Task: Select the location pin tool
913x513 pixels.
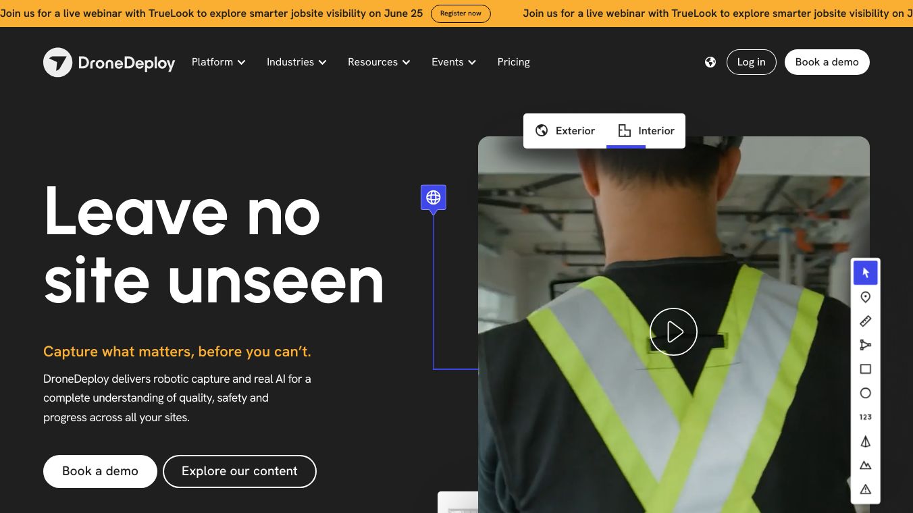Action: point(866,297)
